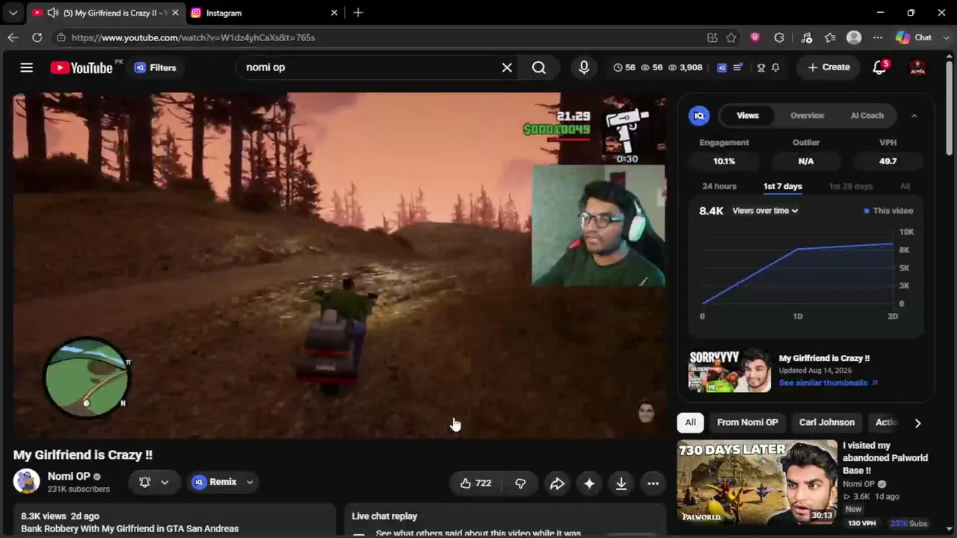Open Copilot Chat in the browser toolbar
The image size is (957, 538).
914,37
